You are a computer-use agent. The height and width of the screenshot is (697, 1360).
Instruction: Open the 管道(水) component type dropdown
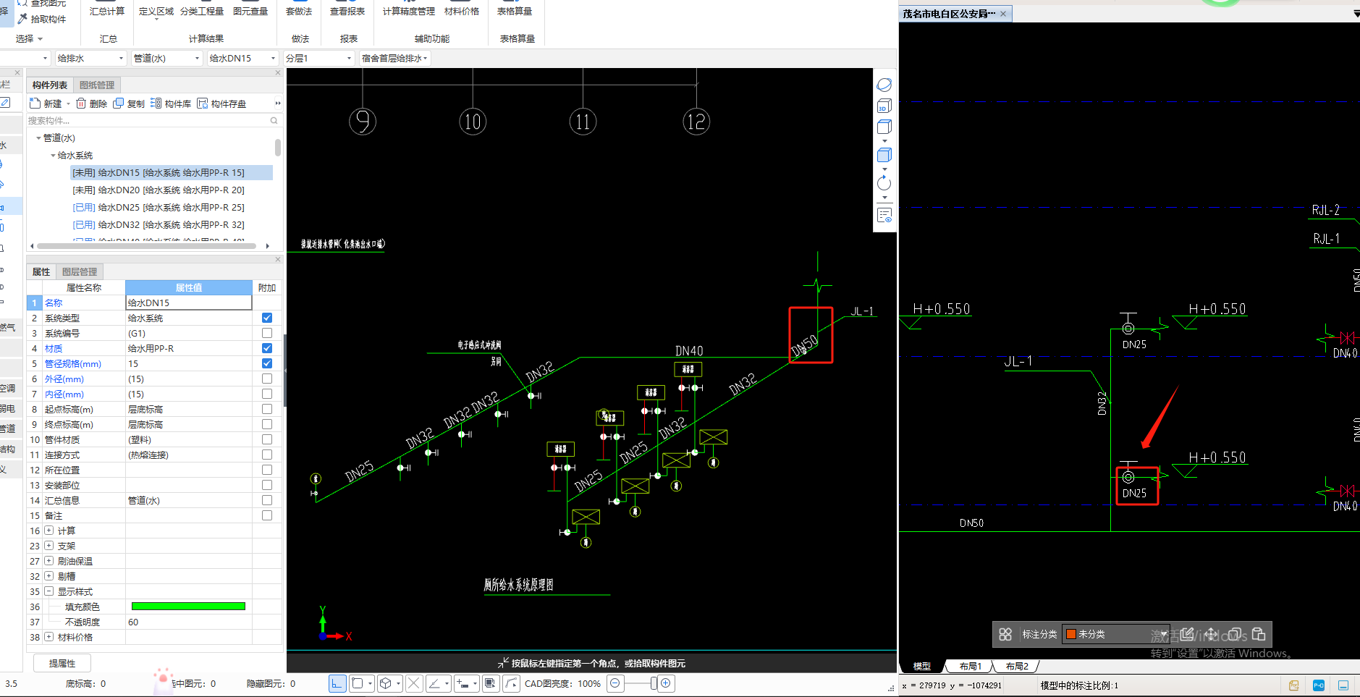click(166, 58)
